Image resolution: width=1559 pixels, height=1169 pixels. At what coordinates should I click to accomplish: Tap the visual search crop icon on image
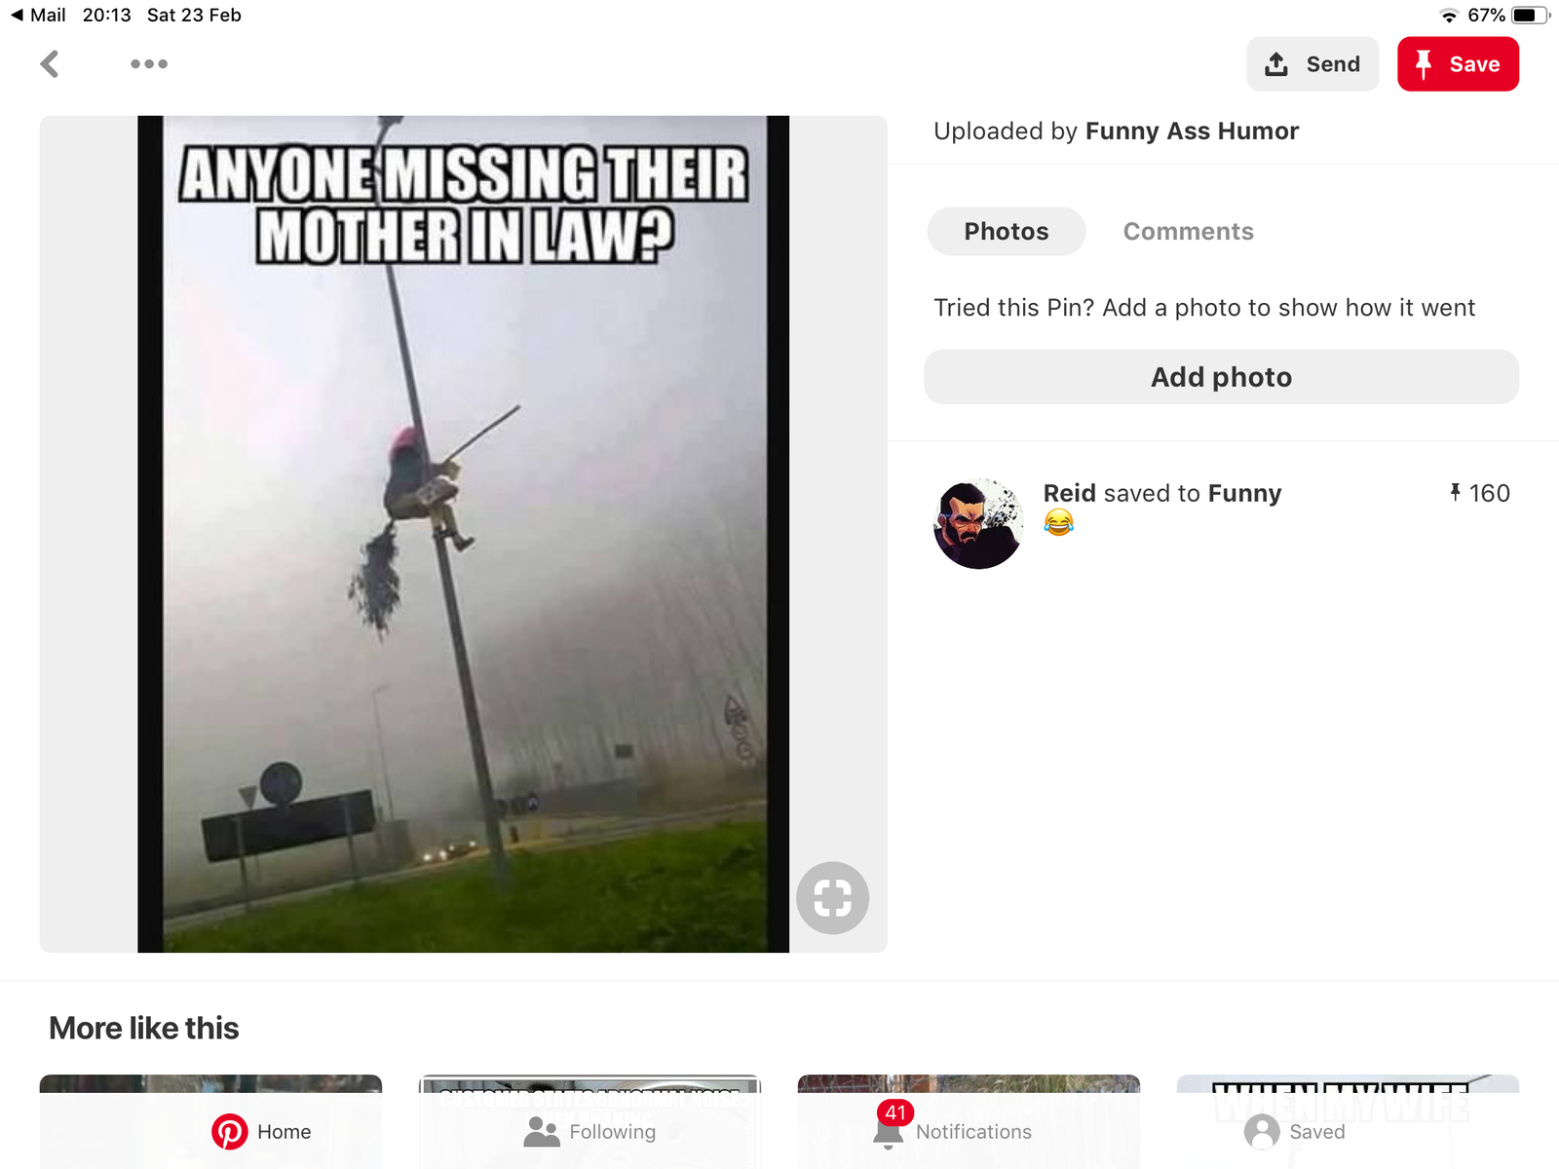pos(832,897)
